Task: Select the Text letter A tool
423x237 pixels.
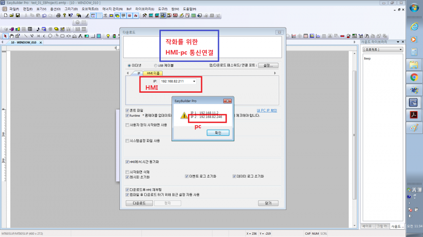Action: [80, 36]
